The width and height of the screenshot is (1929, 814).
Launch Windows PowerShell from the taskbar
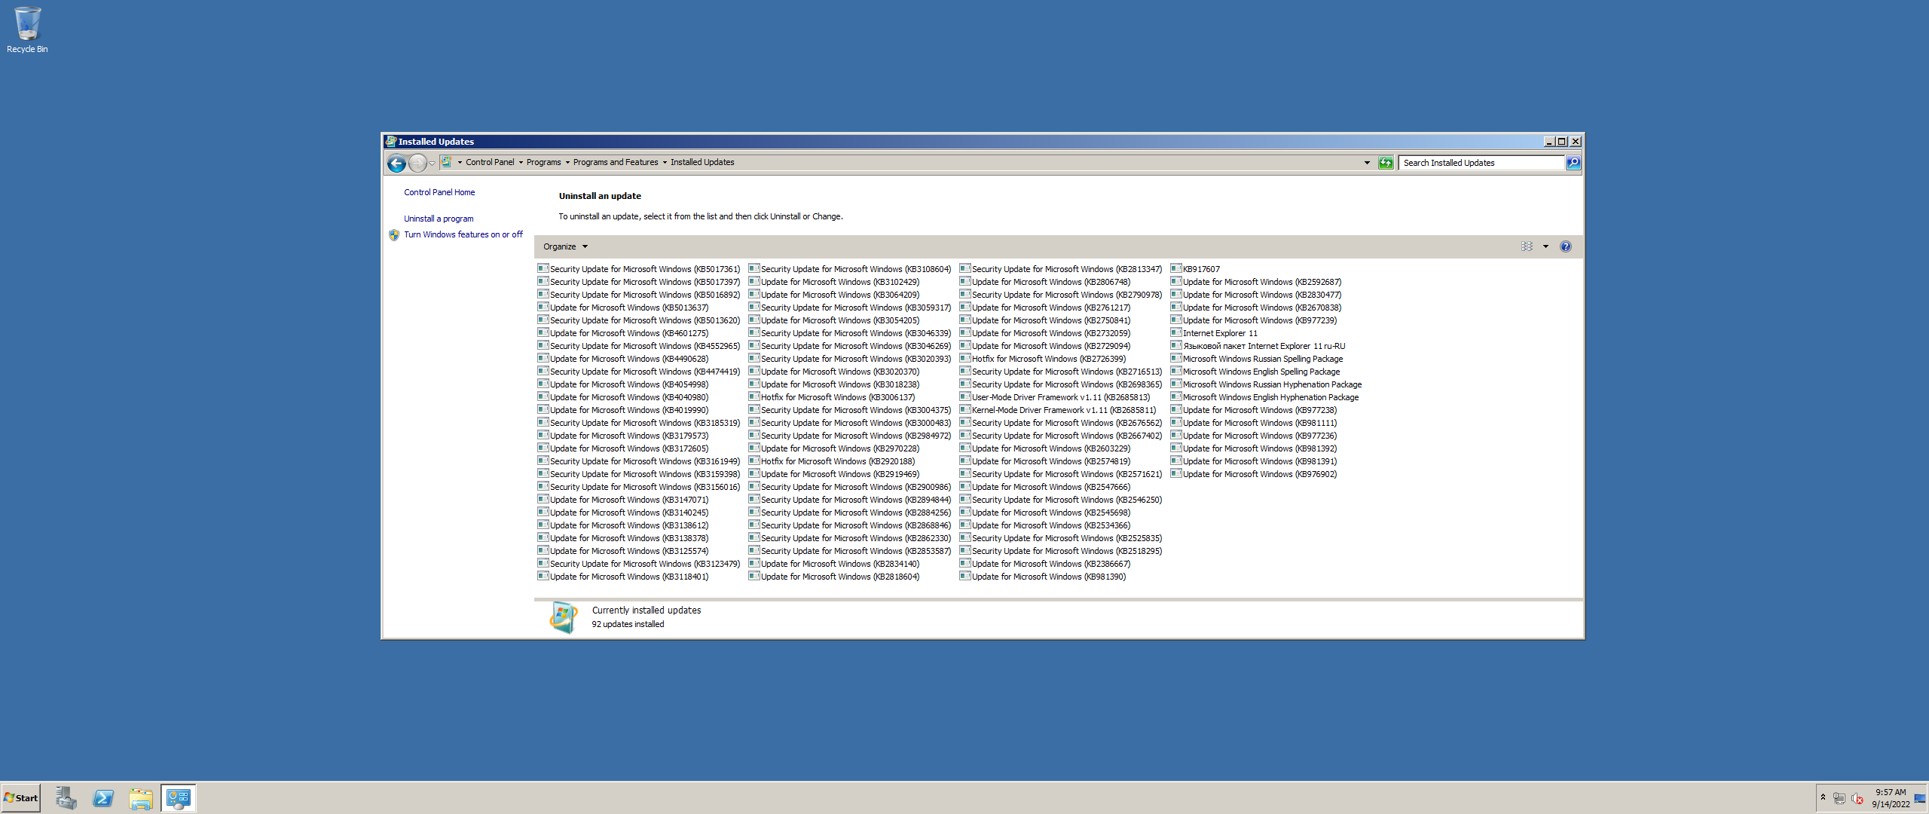103,798
